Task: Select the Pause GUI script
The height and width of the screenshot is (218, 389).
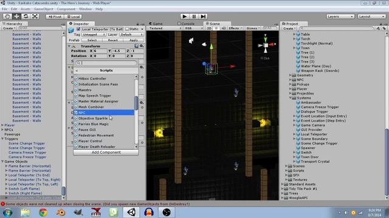Action: coord(104,130)
